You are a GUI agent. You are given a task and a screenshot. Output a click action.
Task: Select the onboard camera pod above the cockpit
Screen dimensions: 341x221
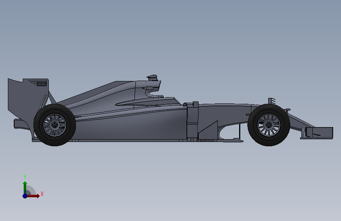(x=153, y=77)
